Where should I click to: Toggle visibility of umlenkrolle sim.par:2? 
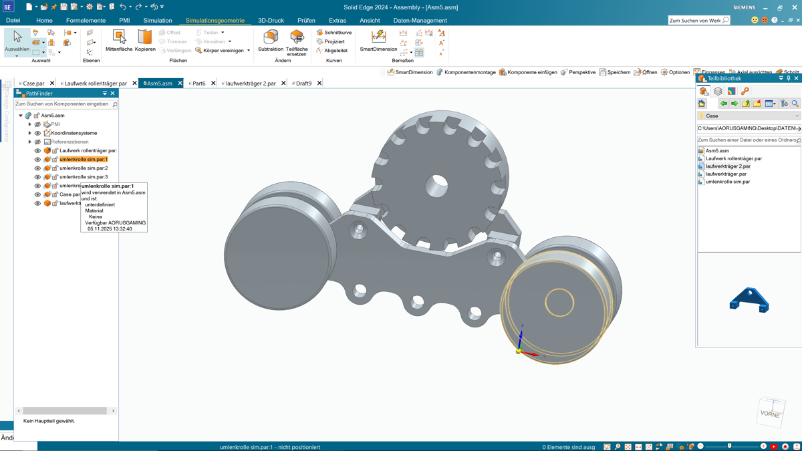37,168
